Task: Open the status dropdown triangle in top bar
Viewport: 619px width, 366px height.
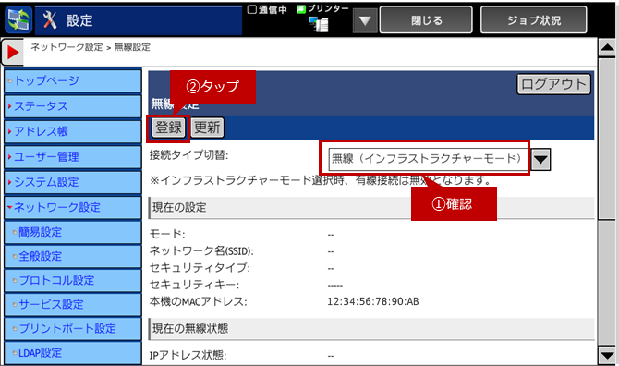Action: 365,20
